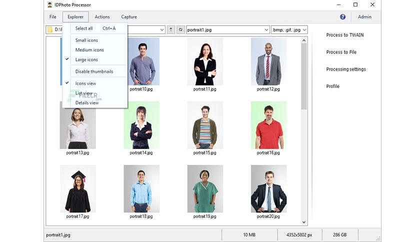Open the portrait1.jpg filename dropdown
This screenshot has height=242, width=418.
point(266,30)
